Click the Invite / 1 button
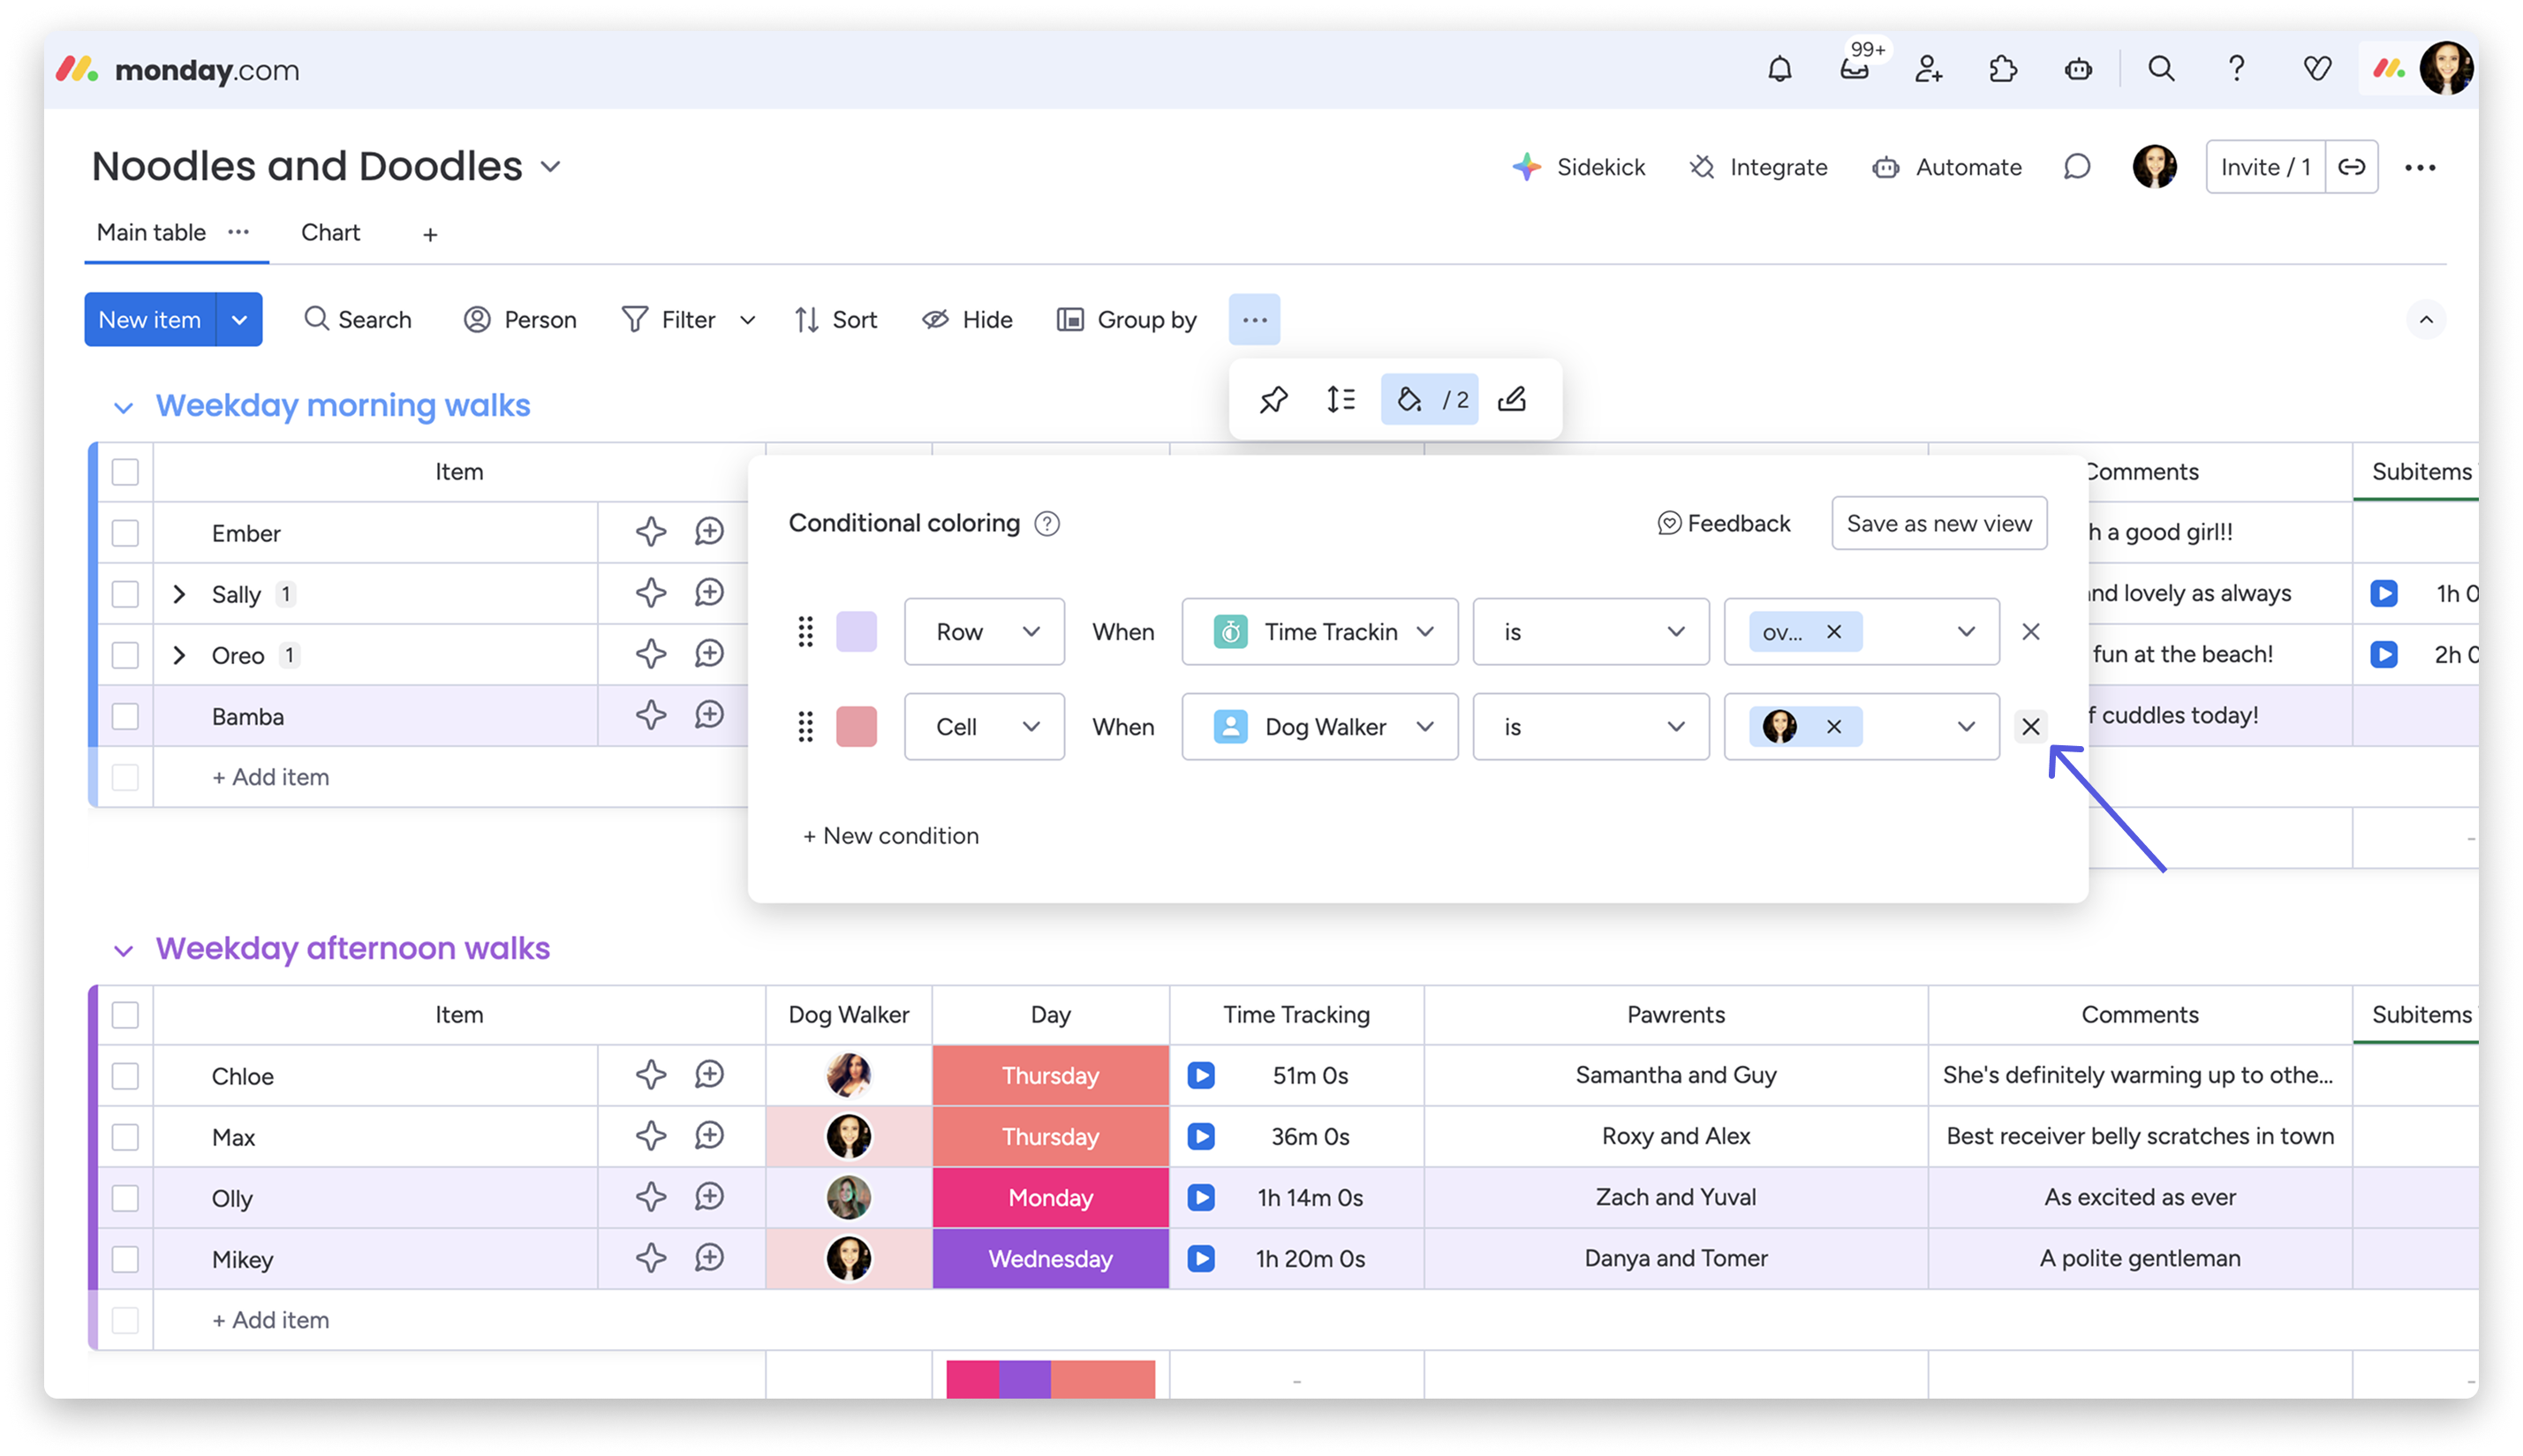Image resolution: width=2523 pixels, height=1456 pixels. click(x=2264, y=167)
